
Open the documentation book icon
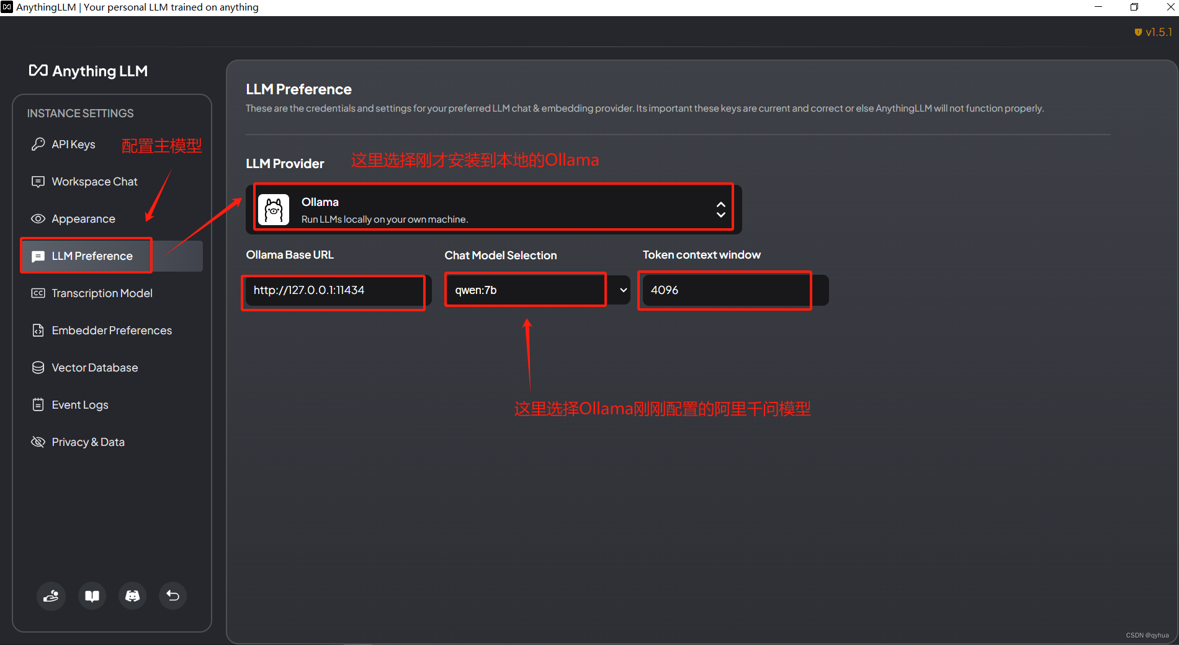pos(92,596)
